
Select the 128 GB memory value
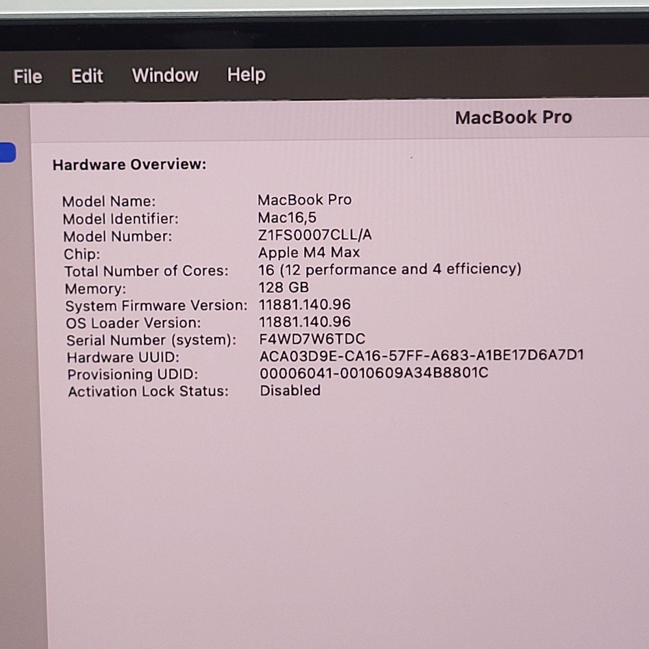(283, 287)
